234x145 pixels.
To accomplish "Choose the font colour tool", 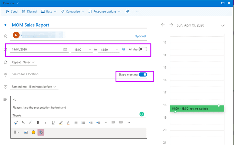I will point(68,123).
